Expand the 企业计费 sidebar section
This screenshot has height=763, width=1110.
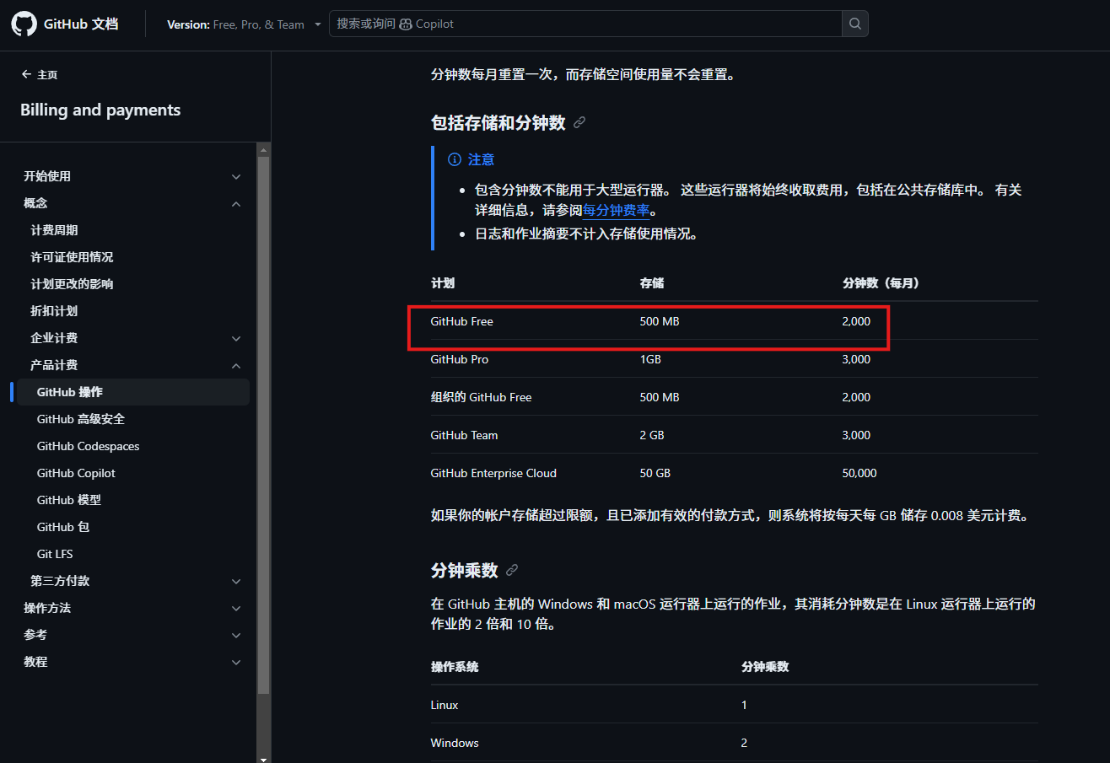coord(236,338)
